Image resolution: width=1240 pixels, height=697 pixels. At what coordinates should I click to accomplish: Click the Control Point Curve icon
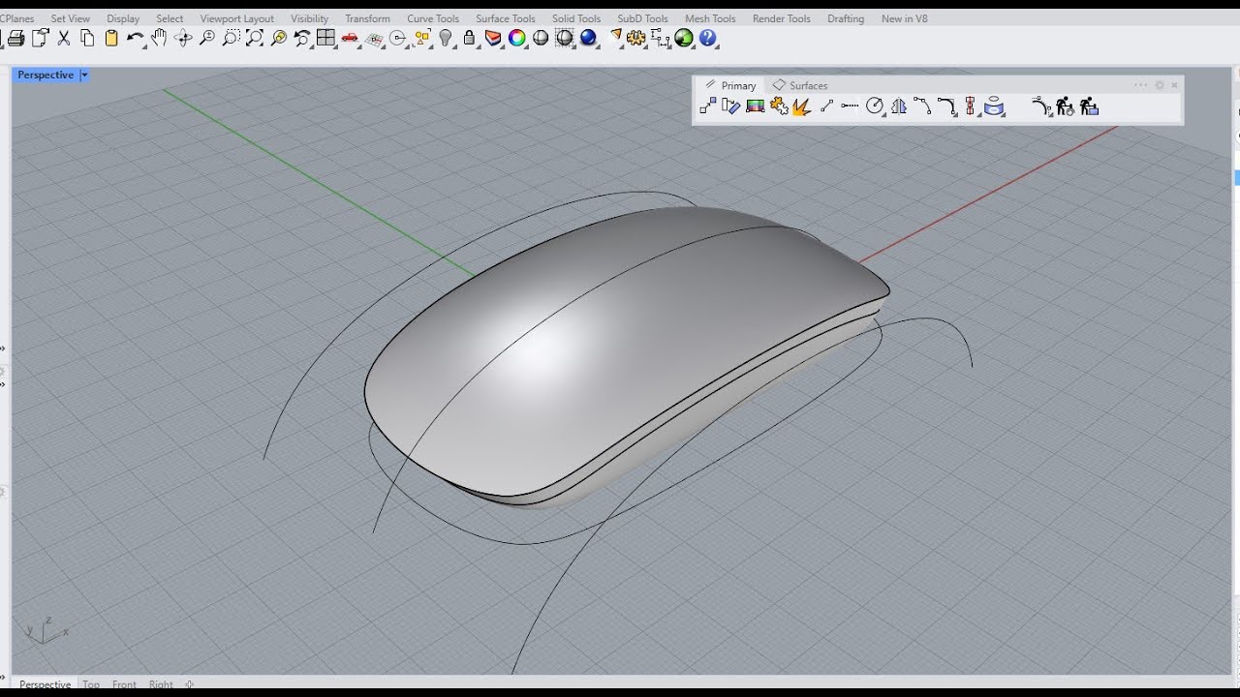(922, 106)
